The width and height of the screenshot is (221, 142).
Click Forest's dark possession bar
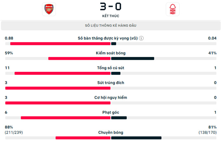133,59
